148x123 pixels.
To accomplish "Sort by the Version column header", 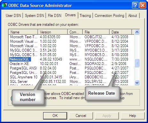I will pos(53,32).
